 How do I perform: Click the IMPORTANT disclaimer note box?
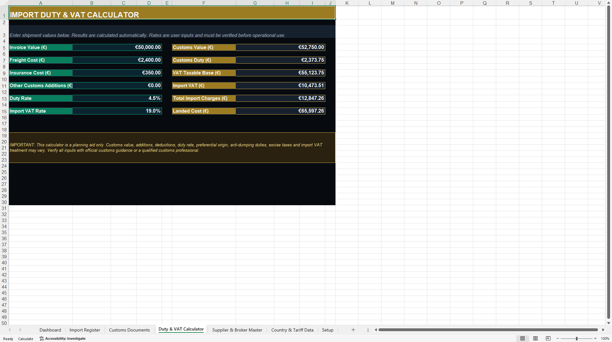172,148
